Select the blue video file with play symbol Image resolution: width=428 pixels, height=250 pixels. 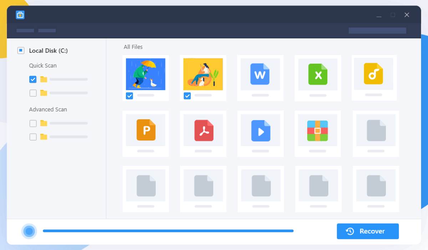261,131
